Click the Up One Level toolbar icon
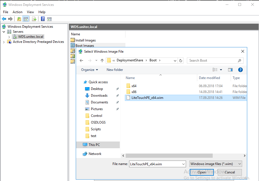Image resolution: width=259 pixels, height=181 pixels. (x=19, y=19)
